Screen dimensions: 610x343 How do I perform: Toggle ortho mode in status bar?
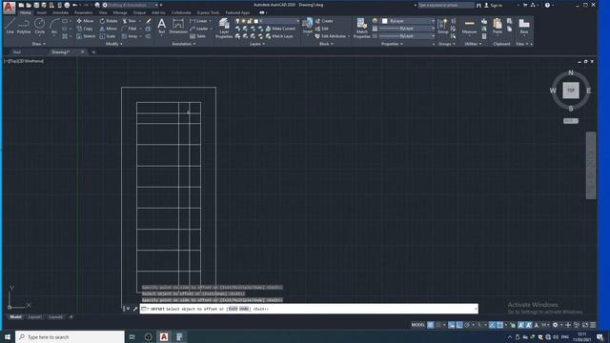pos(459,325)
